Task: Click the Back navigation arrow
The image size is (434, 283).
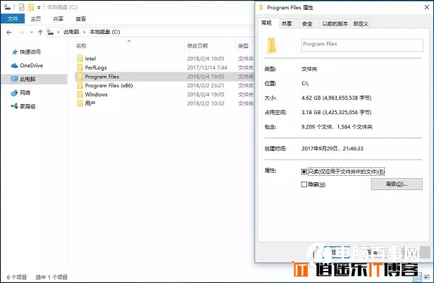Action: (x=9, y=33)
